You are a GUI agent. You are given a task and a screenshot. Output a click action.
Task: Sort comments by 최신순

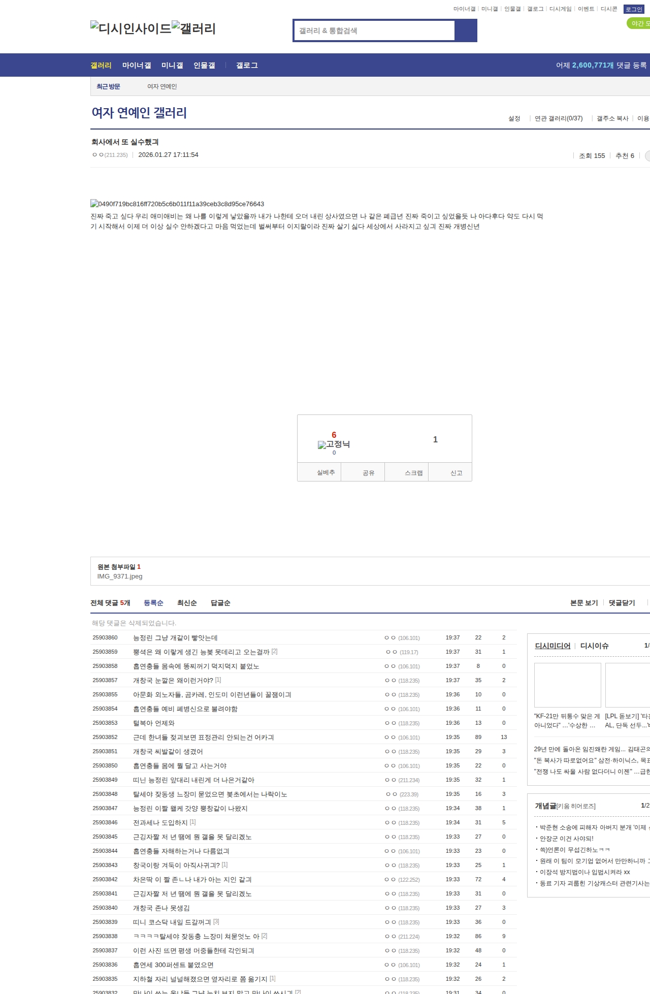187,603
